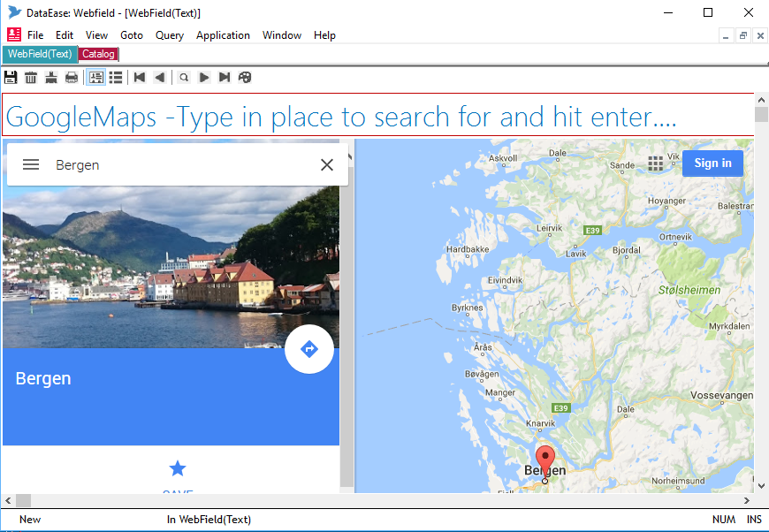Click the red DataEase document icon in menu bar
The height and width of the screenshot is (532, 769).
(x=14, y=34)
